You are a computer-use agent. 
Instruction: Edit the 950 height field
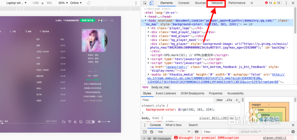click(x=49, y=3)
